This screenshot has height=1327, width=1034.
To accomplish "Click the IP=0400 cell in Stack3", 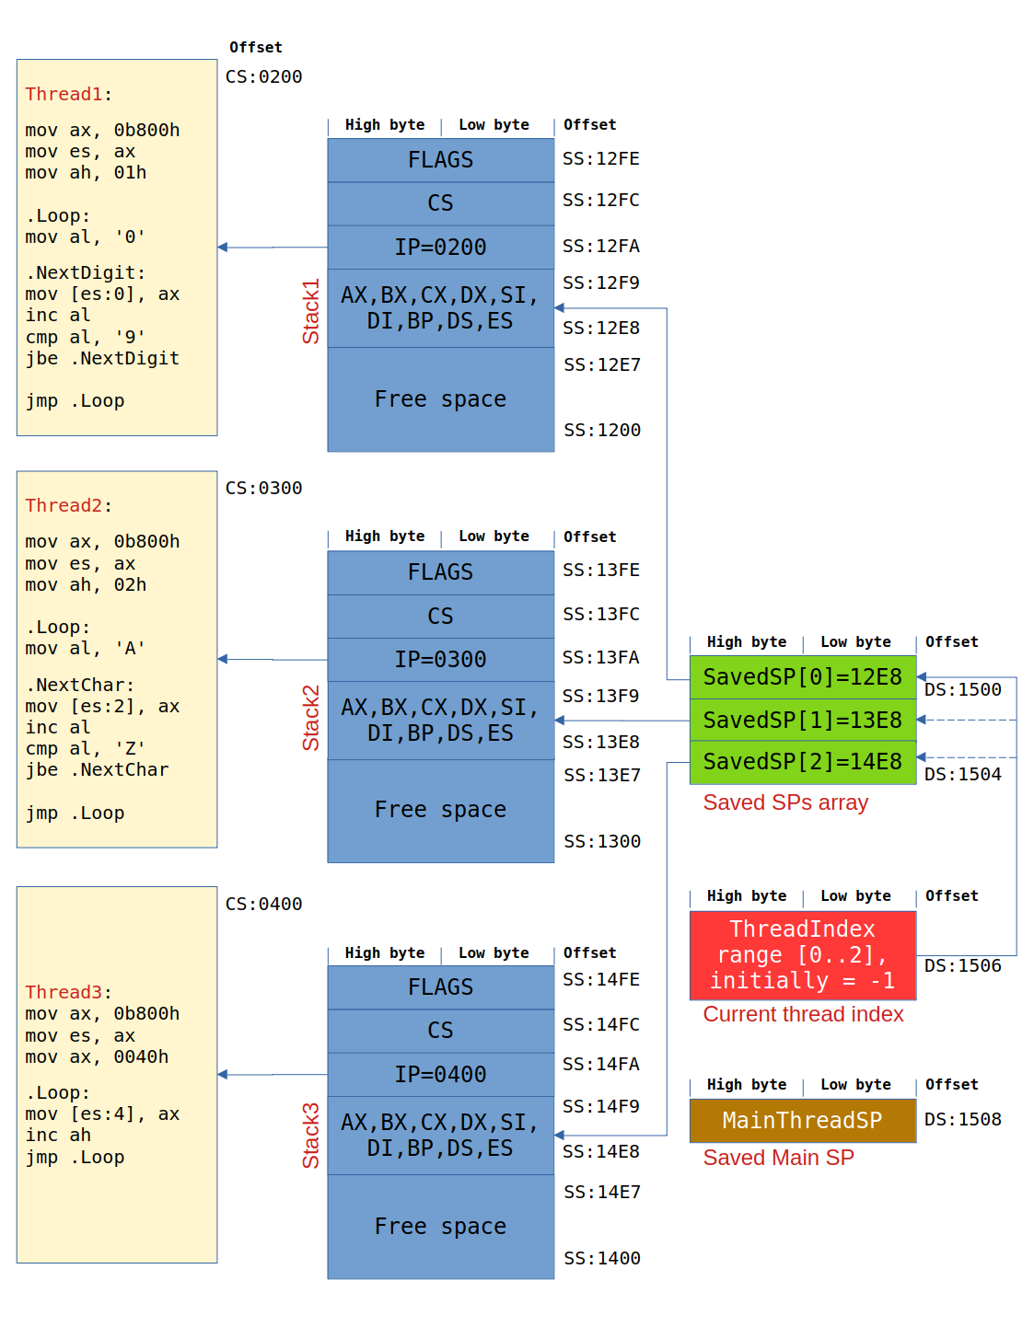I will (x=441, y=1075).
